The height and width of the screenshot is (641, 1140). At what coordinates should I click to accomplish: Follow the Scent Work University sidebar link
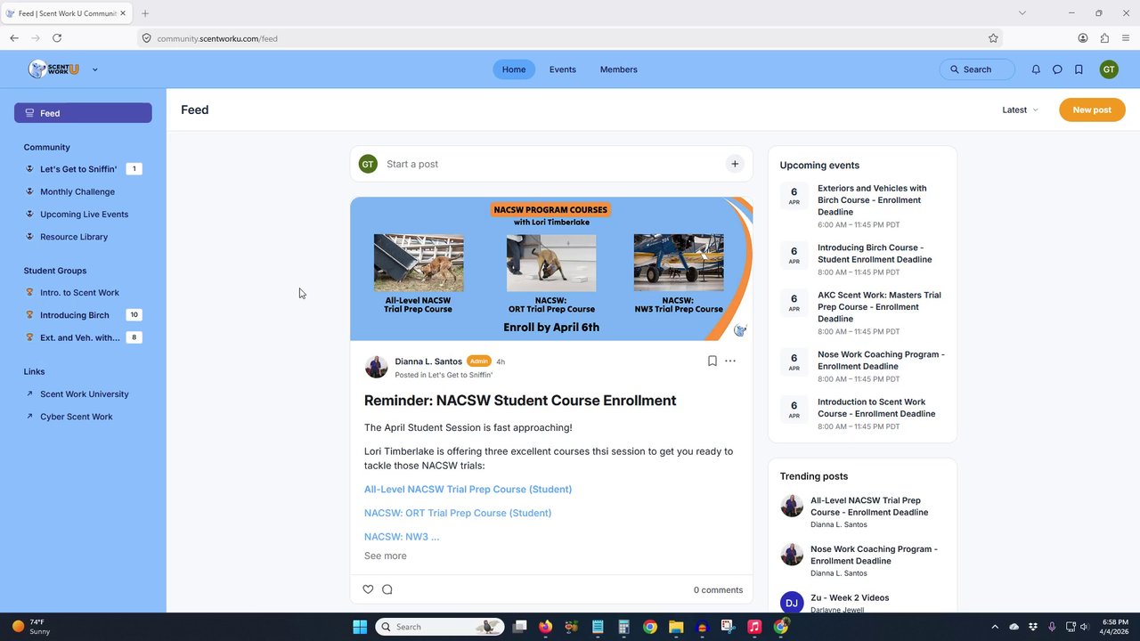(x=83, y=394)
